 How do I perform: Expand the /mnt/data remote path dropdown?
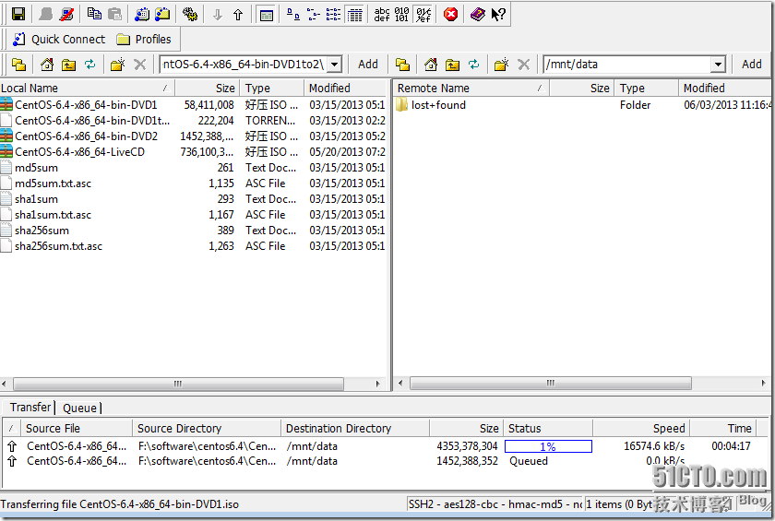718,65
